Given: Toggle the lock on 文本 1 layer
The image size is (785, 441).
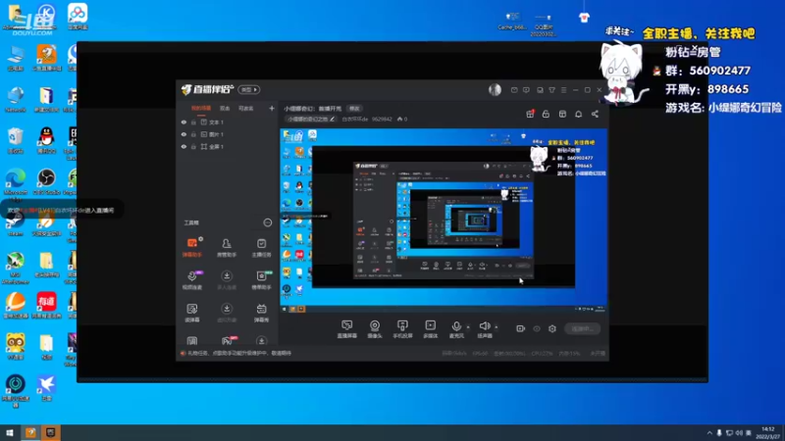Looking at the screenshot, I should point(193,122).
